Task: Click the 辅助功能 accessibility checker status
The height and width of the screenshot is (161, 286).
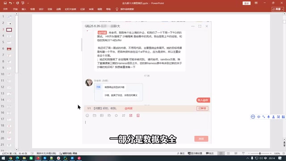Action: click(68, 153)
